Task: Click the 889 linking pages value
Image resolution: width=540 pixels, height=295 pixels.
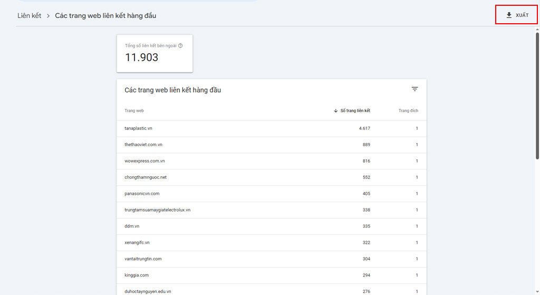Action: click(x=366, y=145)
